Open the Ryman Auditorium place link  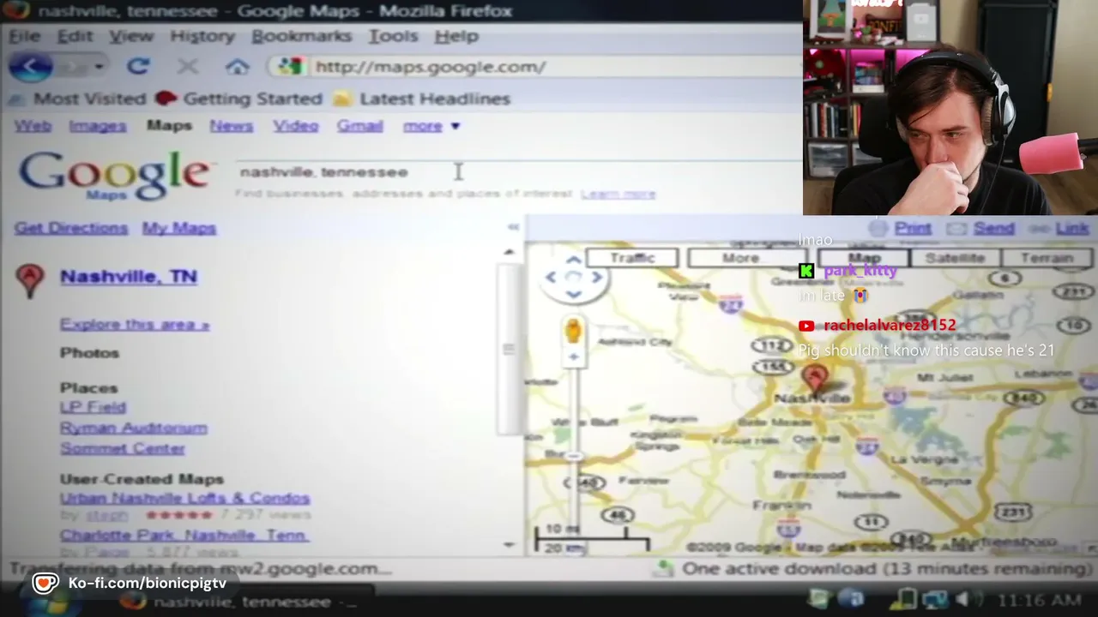point(133,428)
